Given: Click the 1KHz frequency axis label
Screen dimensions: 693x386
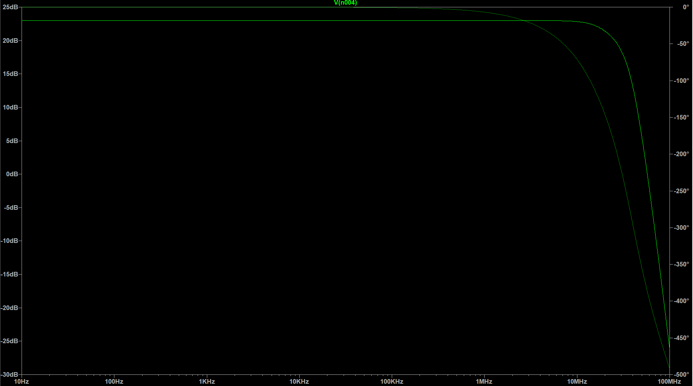Looking at the screenshot, I should [207, 381].
